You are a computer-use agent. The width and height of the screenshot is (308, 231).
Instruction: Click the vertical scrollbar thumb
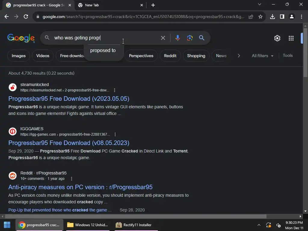pyautogui.click(x=305, y=53)
